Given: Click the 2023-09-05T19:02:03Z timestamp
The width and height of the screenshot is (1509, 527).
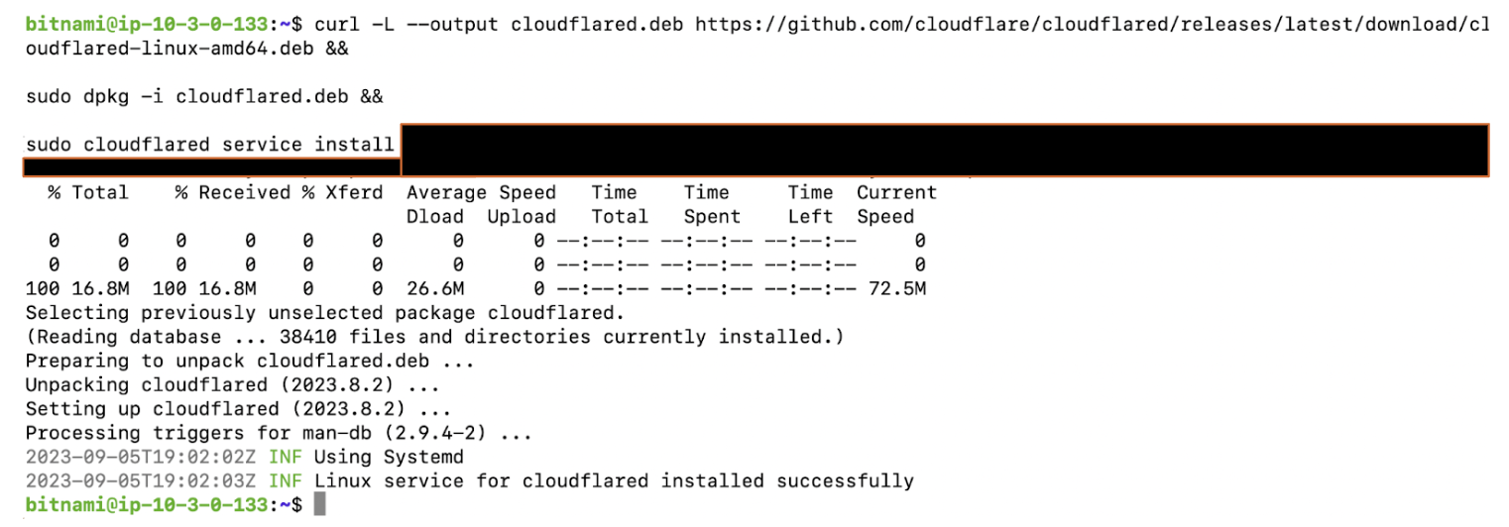Looking at the screenshot, I should click(x=141, y=481).
